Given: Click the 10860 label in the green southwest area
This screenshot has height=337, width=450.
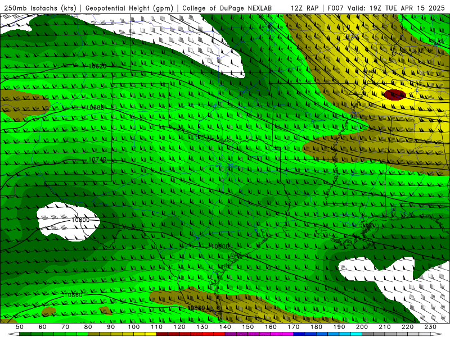Looking at the screenshot, I should click(74, 295).
